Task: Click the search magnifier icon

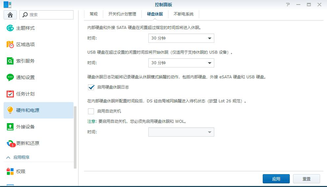Action: pos(25,15)
